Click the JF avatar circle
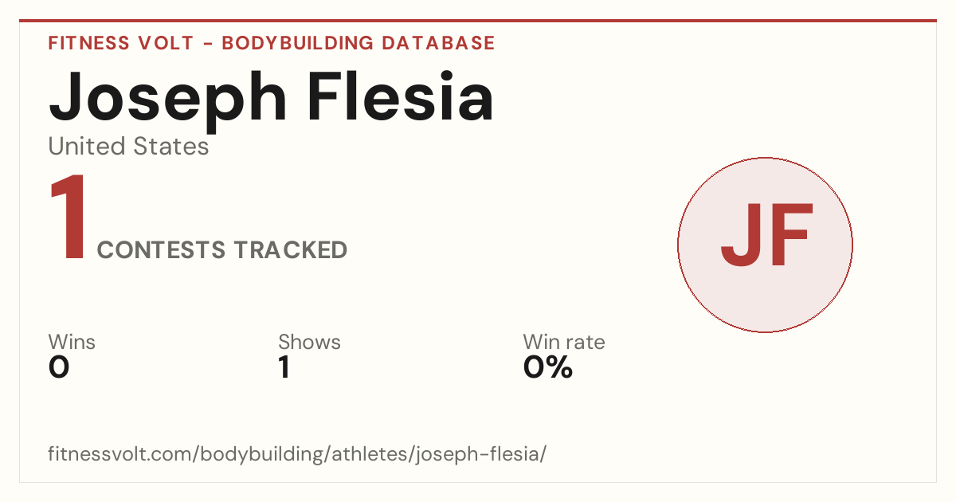This screenshot has height=502, width=956. [x=765, y=245]
